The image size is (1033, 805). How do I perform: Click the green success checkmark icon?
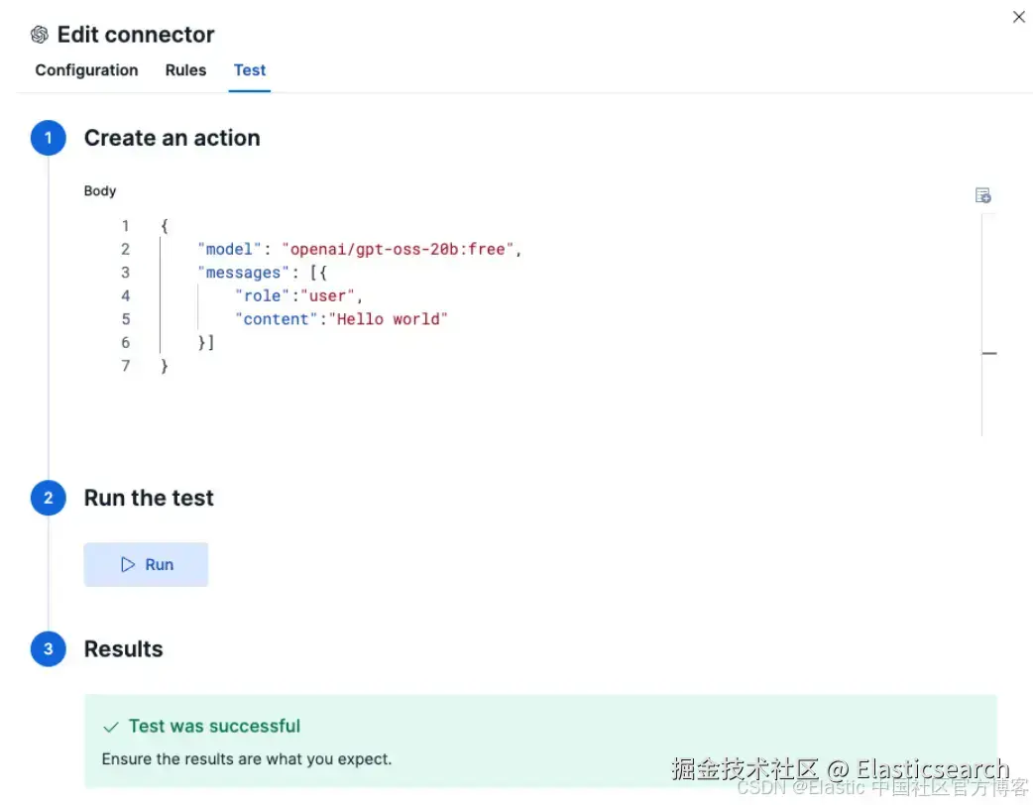[x=111, y=727]
